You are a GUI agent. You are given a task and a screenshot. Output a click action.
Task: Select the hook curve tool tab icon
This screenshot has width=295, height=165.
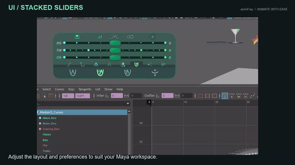click(x=82, y=65)
